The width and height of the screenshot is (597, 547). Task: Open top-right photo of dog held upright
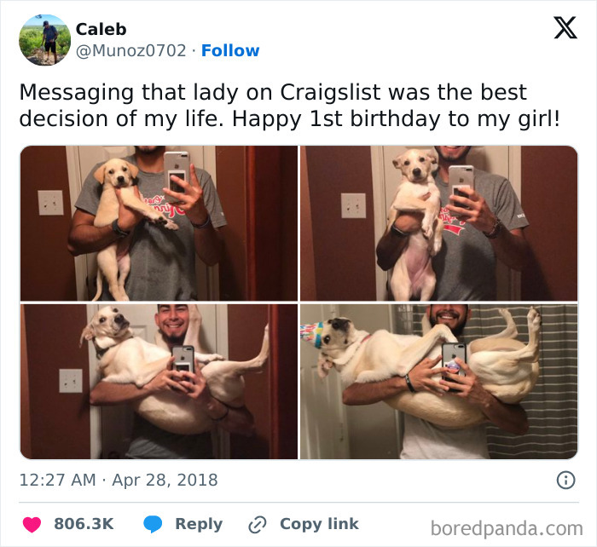pyautogui.click(x=439, y=223)
